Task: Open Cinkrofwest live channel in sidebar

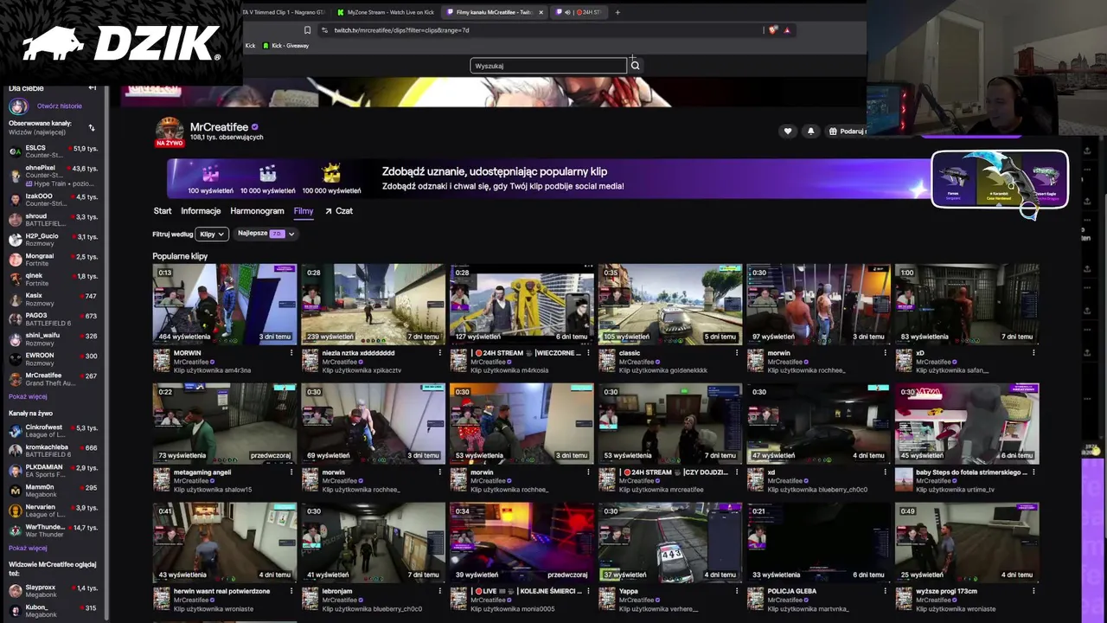Action: click(53, 431)
